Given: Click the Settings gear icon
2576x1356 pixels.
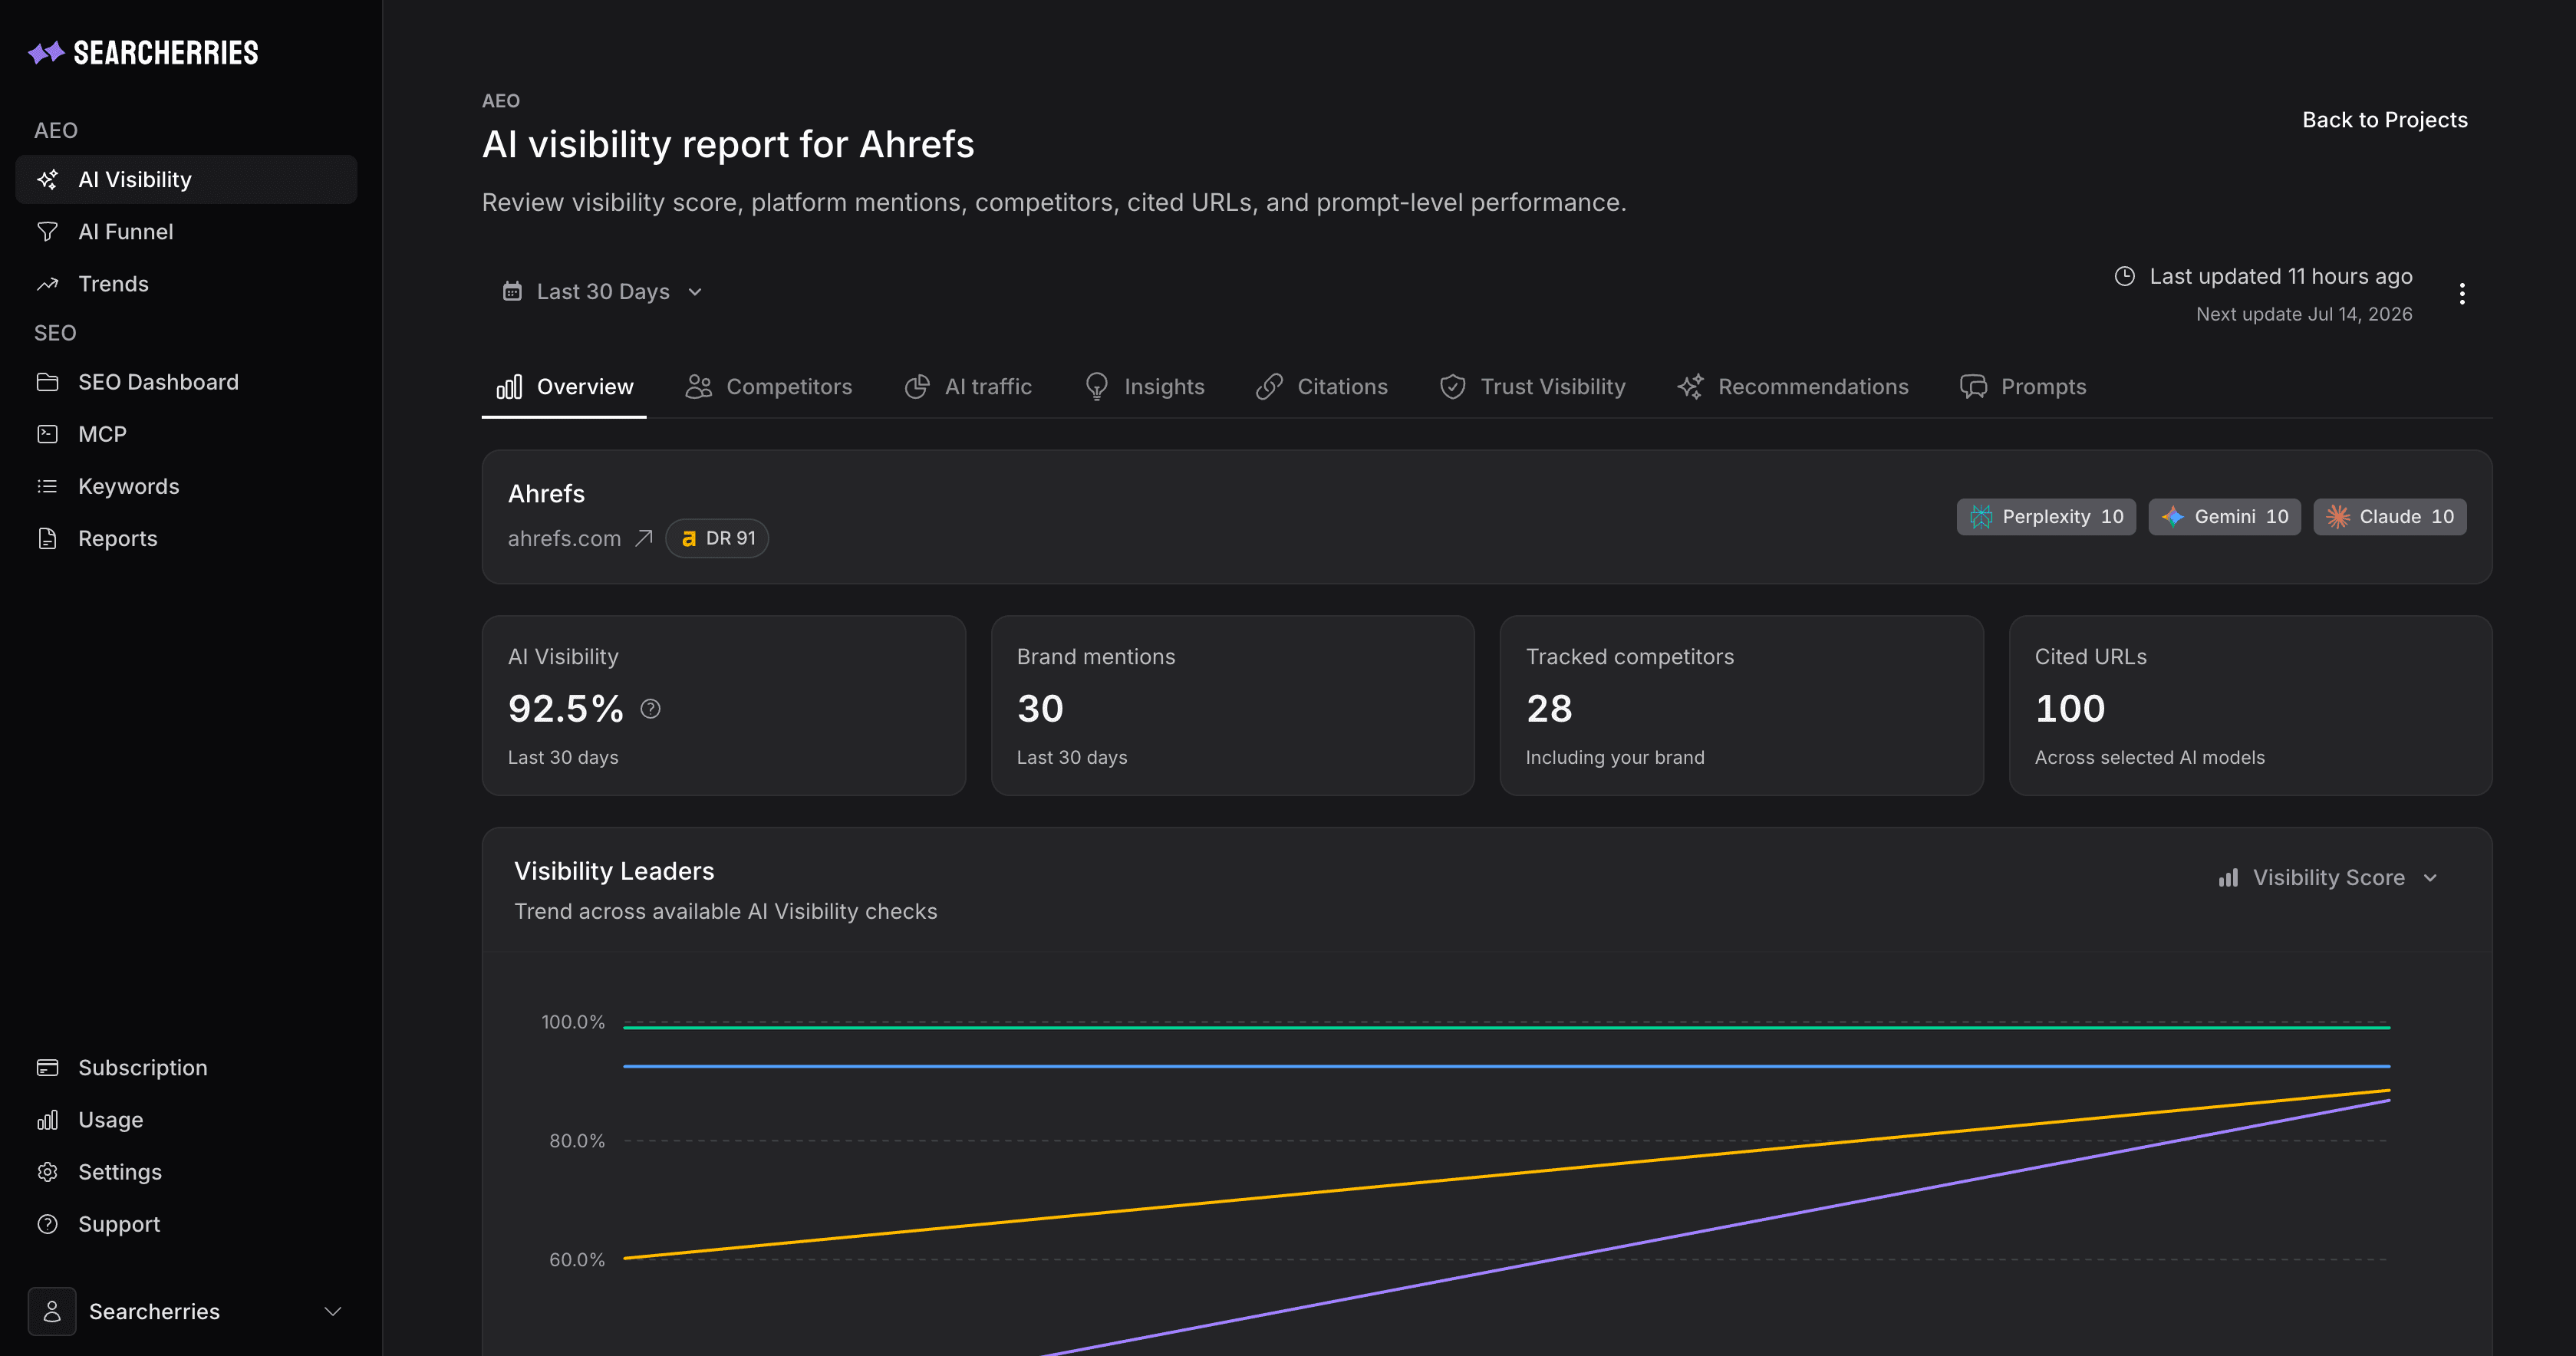Looking at the screenshot, I should 47,1172.
